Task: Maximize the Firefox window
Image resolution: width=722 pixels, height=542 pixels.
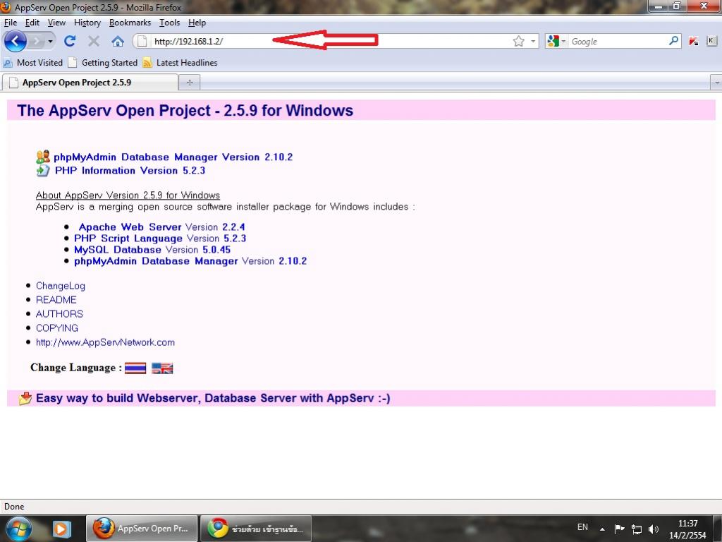Action: pos(678,6)
